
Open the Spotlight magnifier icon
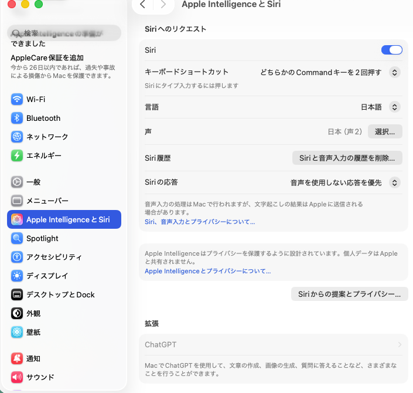click(17, 238)
